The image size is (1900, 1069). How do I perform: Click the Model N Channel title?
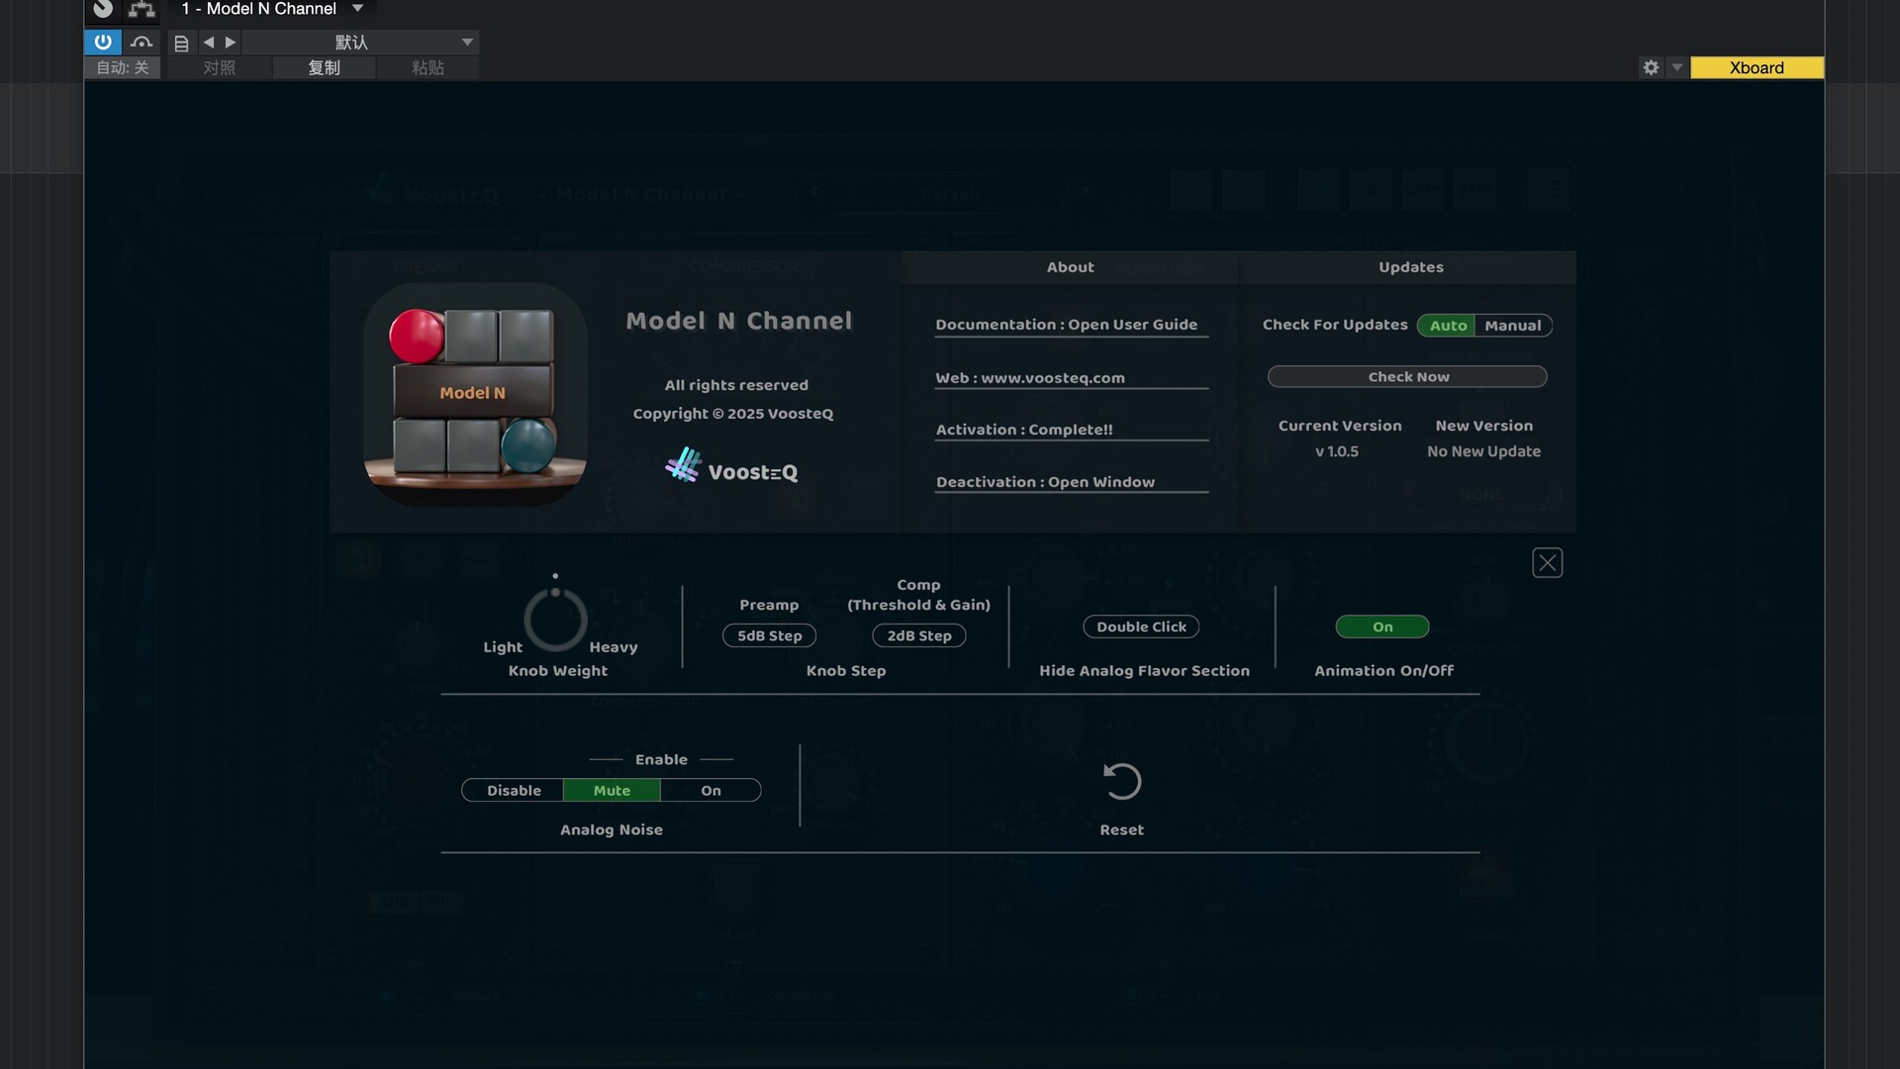(x=738, y=321)
